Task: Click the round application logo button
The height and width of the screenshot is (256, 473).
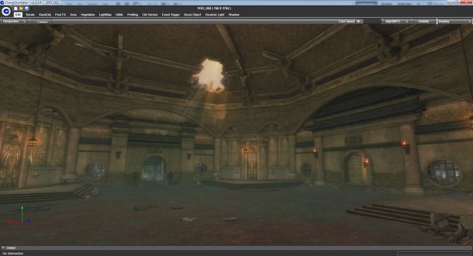Action: 6,11
